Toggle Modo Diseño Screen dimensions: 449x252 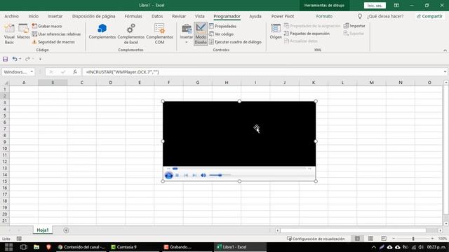coord(201,34)
